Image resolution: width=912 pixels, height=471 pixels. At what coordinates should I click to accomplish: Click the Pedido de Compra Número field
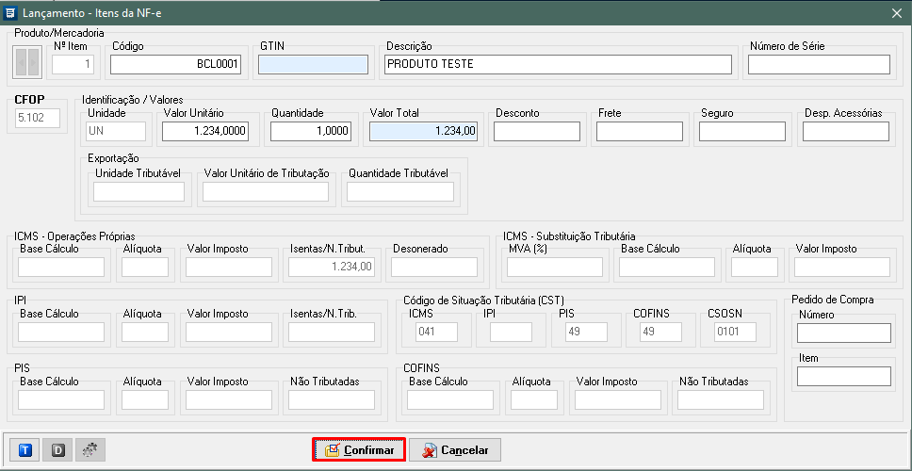tap(843, 333)
